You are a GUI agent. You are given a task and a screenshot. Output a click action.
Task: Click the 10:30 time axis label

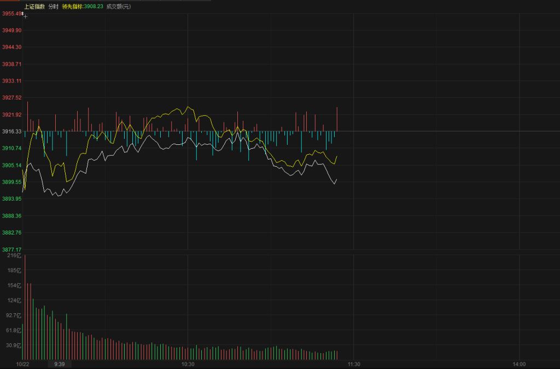click(188, 364)
